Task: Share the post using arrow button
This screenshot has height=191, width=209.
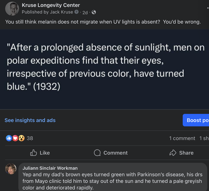Action: [181, 153]
